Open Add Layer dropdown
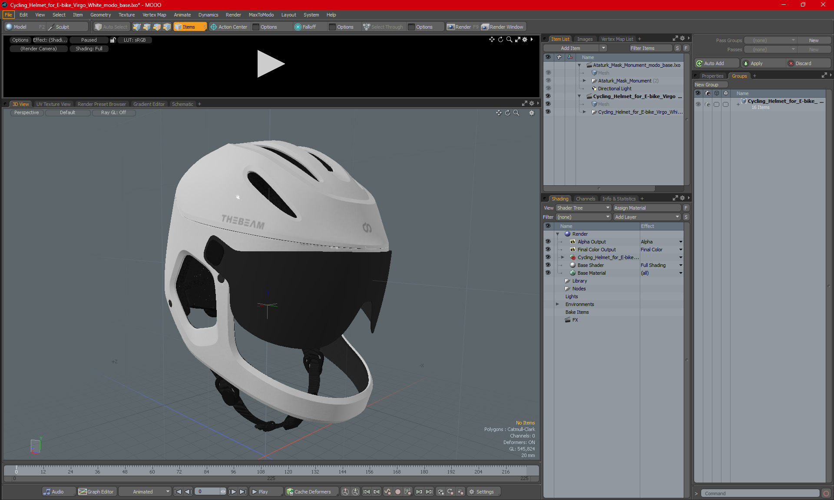Screen dimensions: 834x500 (647, 217)
